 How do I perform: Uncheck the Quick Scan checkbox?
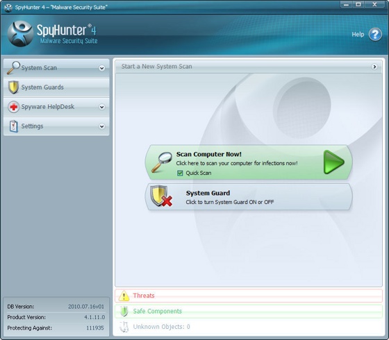180,173
